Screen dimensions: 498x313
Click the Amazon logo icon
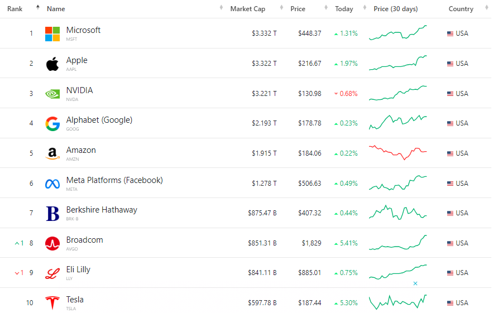pyautogui.click(x=52, y=153)
